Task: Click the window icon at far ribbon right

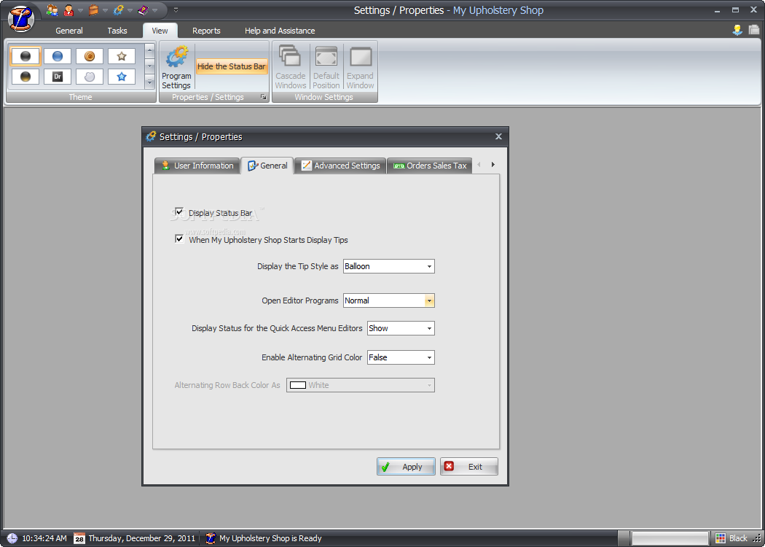Action: click(x=754, y=30)
